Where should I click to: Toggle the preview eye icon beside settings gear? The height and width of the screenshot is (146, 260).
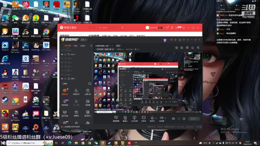pyautogui.click(x=179, y=119)
